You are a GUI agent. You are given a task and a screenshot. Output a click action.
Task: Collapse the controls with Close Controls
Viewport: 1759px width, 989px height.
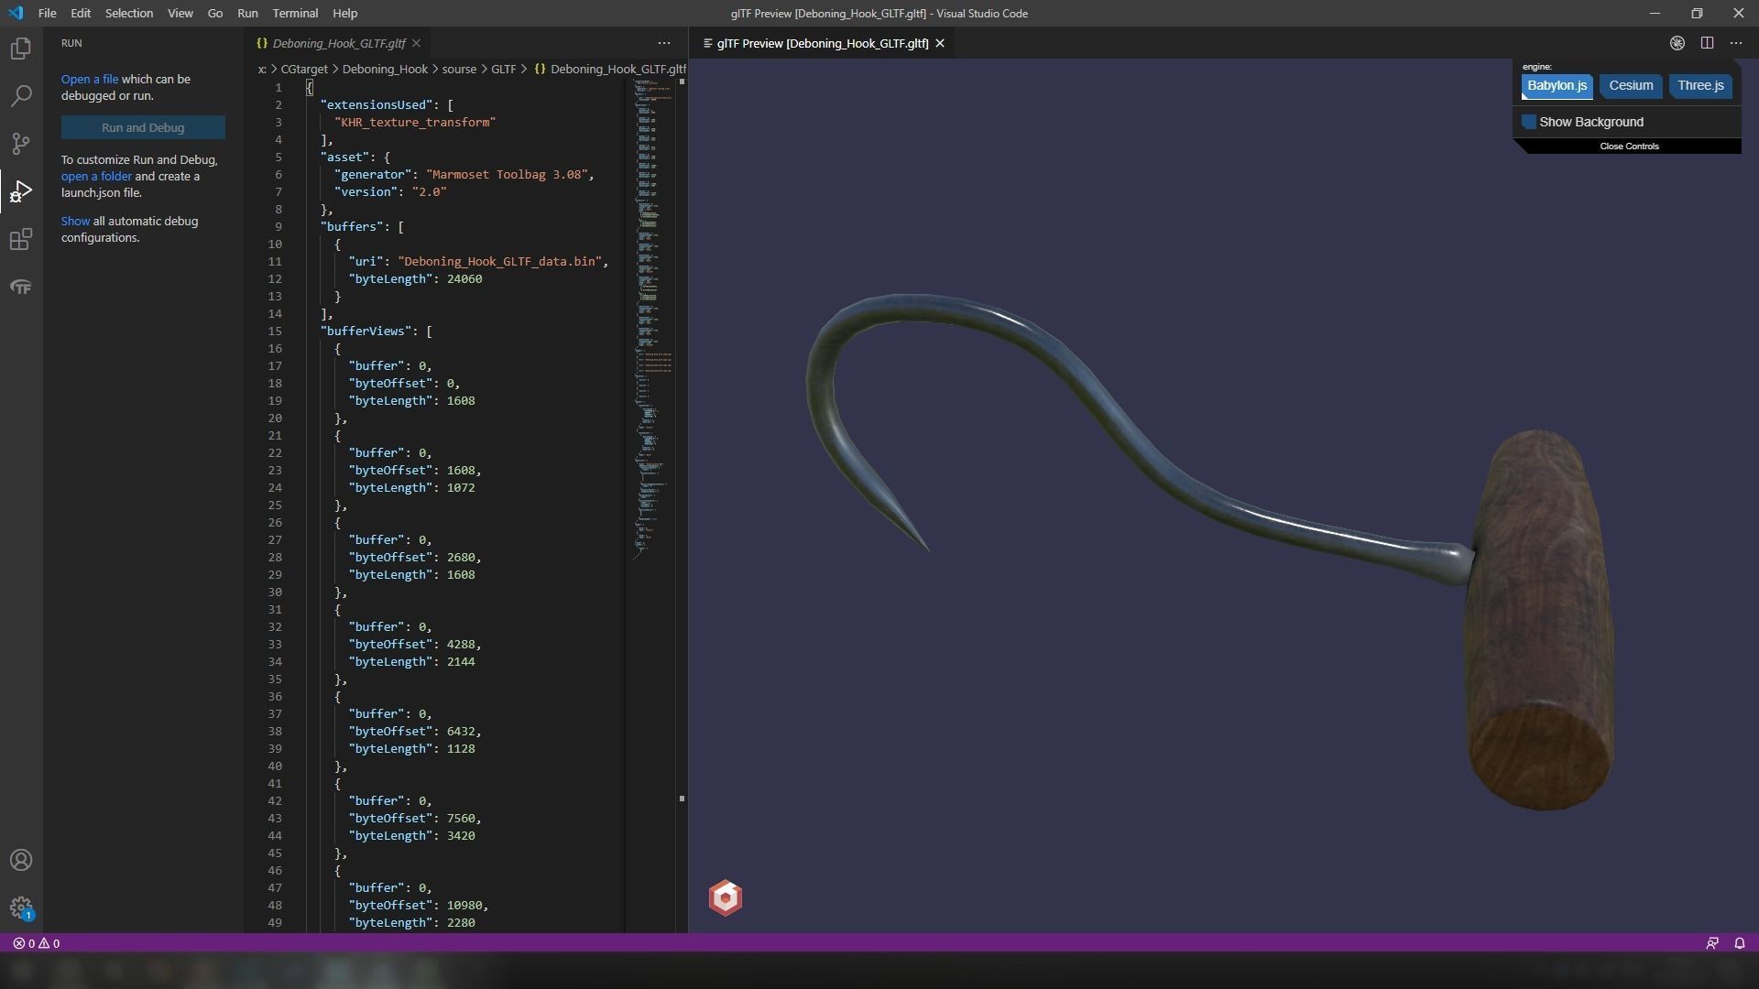click(1628, 147)
